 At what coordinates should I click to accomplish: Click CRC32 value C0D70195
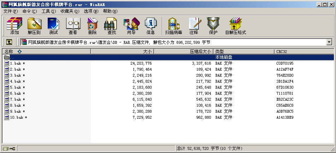click(x=285, y=64)
